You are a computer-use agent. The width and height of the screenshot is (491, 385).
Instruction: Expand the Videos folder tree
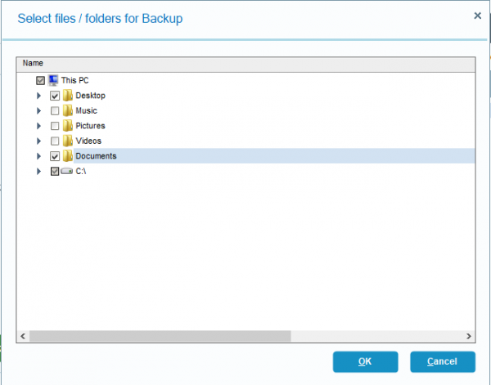pyautogui.click(x=38, y=141)
